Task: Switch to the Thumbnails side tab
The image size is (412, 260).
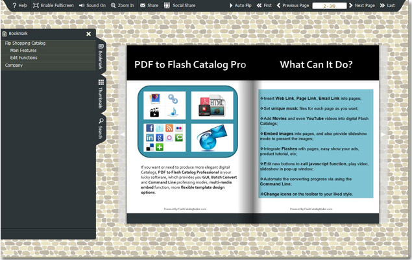Action: [101, 94]
